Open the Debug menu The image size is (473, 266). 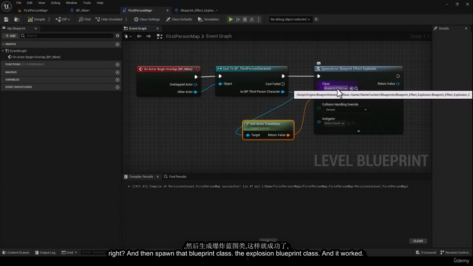coord(55,3)
